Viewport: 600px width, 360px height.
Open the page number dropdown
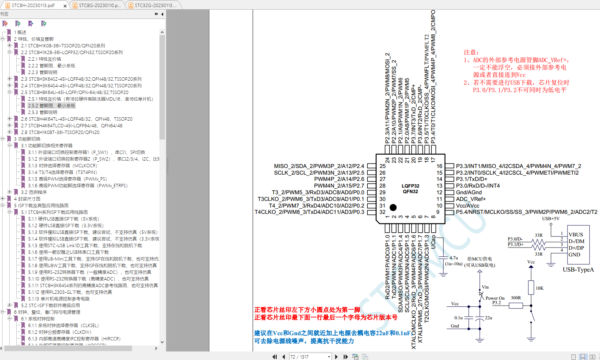tap(329, 357)
